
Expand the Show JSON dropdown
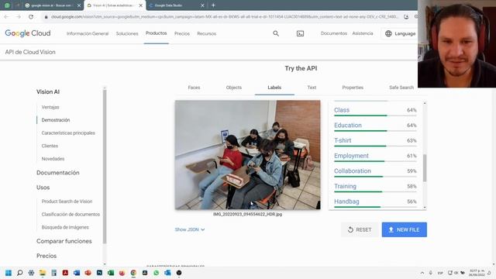tap(190, 229)
